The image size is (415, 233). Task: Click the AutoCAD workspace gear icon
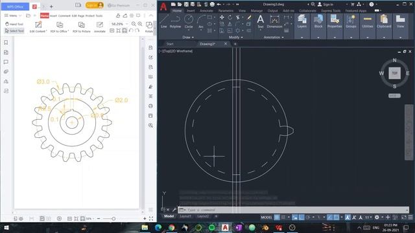pyautogui.click(x=377, y=217)
